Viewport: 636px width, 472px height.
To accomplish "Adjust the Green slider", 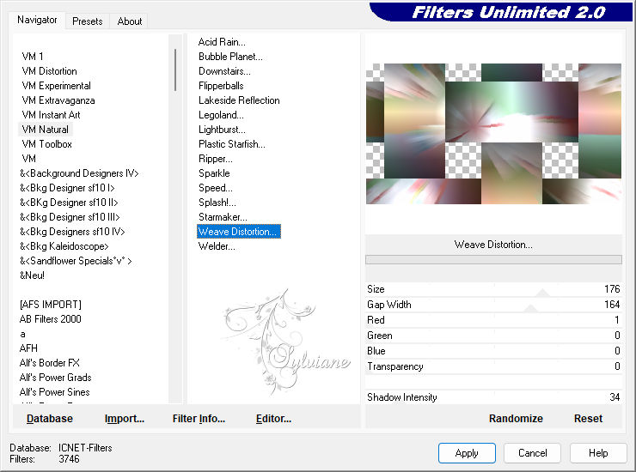I will pos(493,335).
